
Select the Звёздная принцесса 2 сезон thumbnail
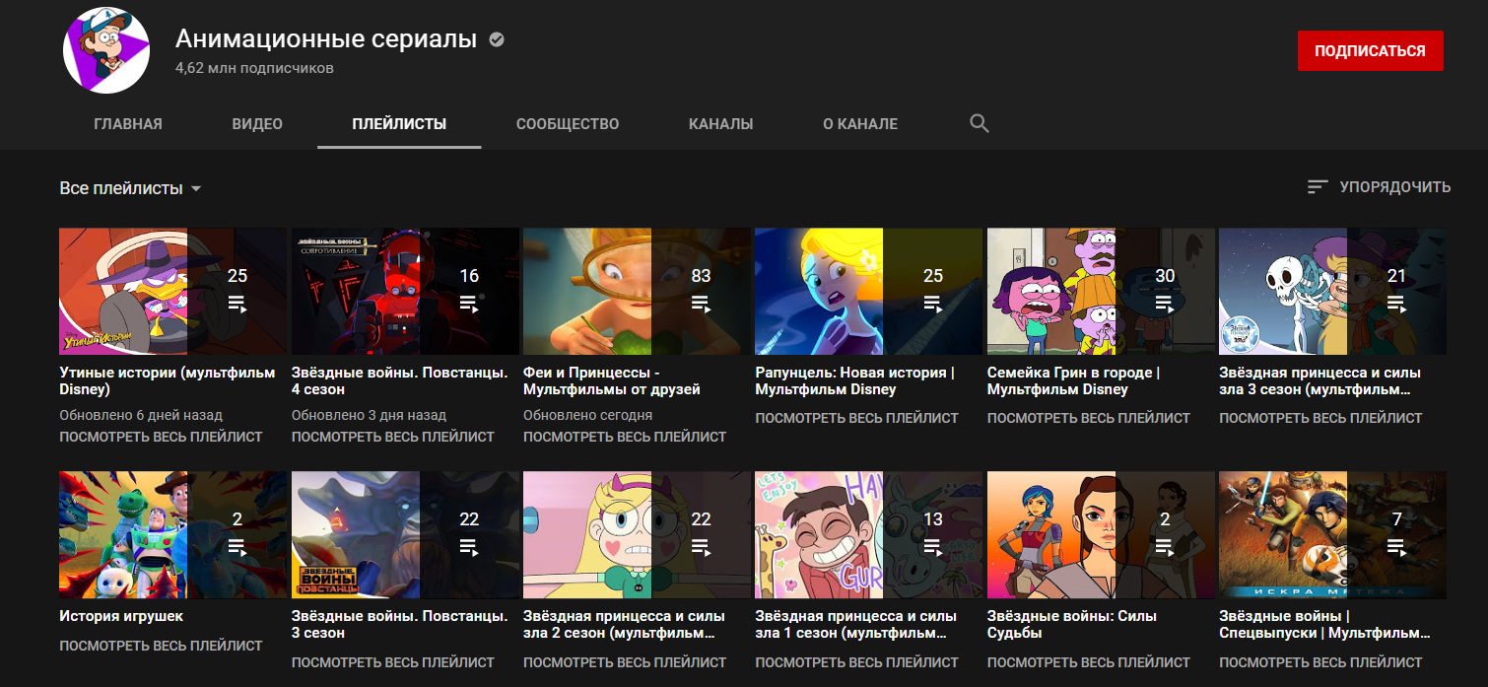pyautogui.click(x=637, y=534)
